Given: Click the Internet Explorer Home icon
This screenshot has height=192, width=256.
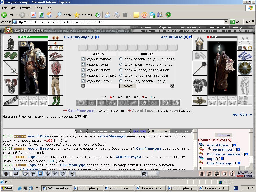Looking at the screenshot, I should [x=49, y=15].
